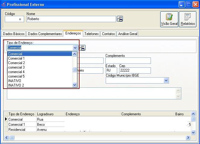
Task: Switch to the Dados Básicos tab
Action: [14, 34]
